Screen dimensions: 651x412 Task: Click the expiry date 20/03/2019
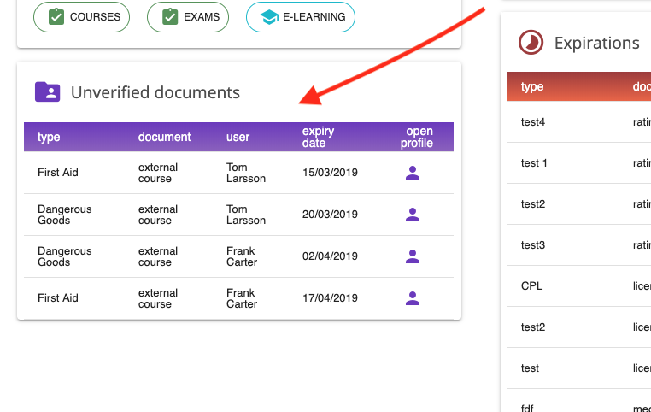click(330, 215)
